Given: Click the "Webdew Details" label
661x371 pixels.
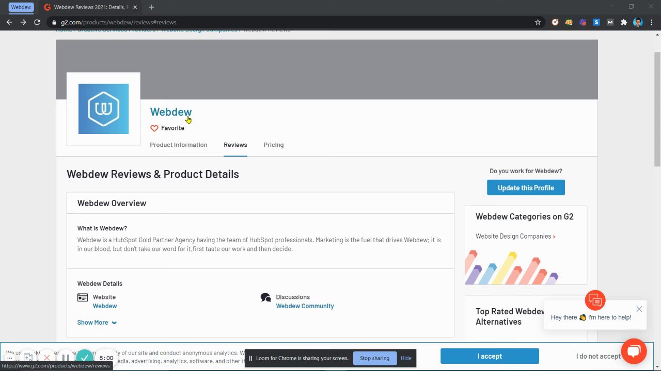Looking at the screenshot, I should pos(100,284).
